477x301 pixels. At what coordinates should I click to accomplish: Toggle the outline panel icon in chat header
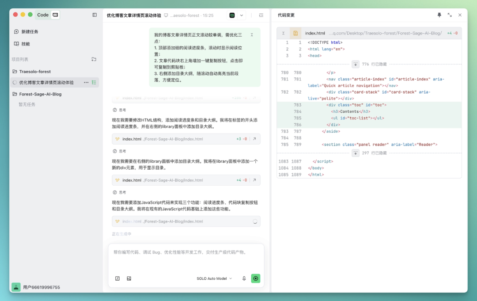tap(261, 15)
